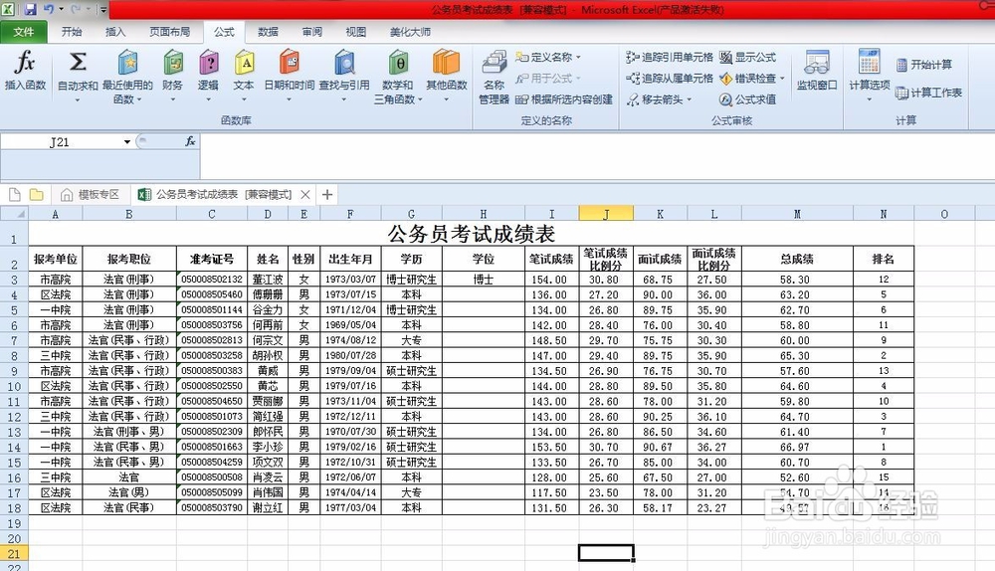Click the Select All corner of the sheet
The width and height of the screenshot is (995, 571).
(14, 214)
